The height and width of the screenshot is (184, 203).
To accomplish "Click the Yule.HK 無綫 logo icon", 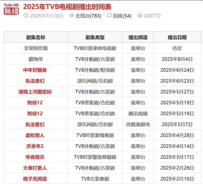I will 11,9.
